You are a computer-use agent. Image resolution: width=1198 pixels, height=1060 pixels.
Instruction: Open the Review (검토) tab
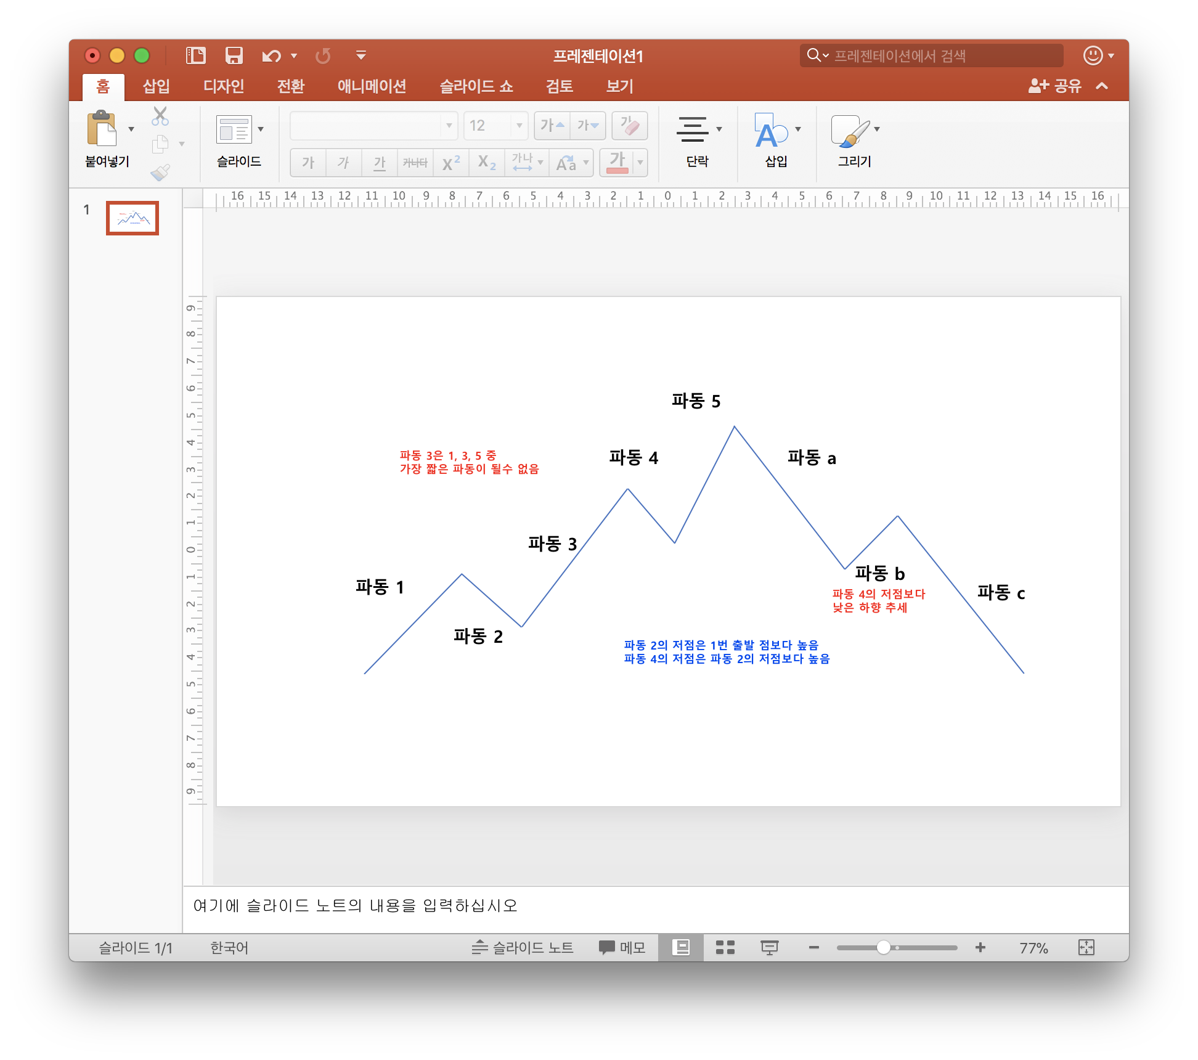point(559,86)
